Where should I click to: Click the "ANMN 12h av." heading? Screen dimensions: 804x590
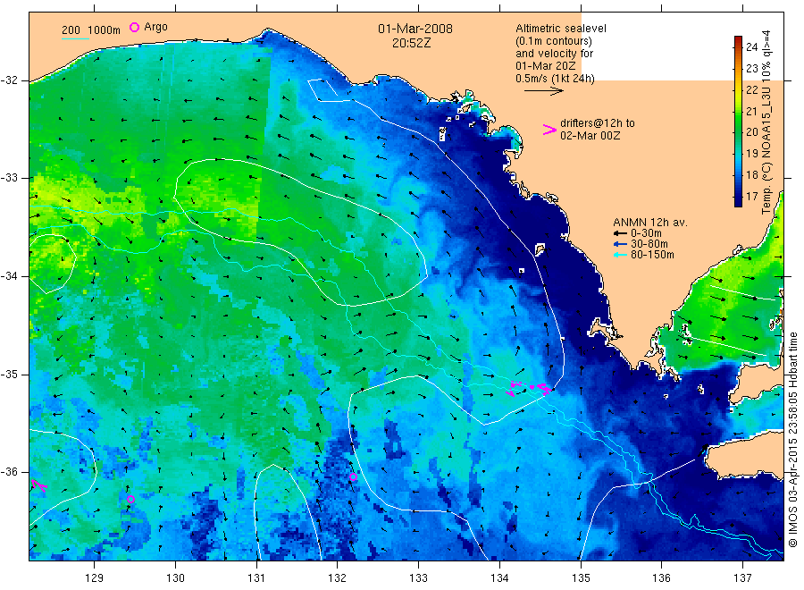click(650, 223)
